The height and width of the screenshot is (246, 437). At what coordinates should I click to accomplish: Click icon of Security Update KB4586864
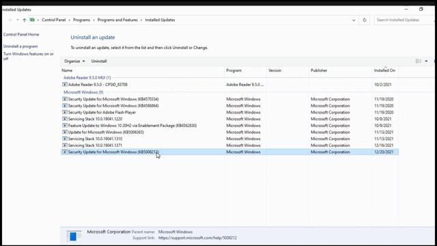65,106
